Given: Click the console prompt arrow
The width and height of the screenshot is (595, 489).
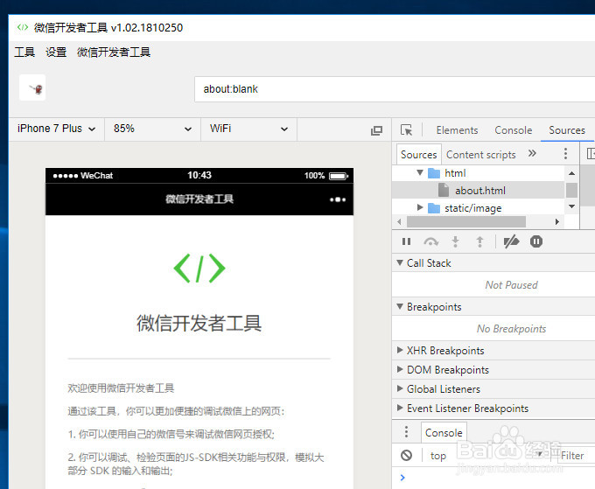Looking at the screenshot, I should tap(402, 478).
